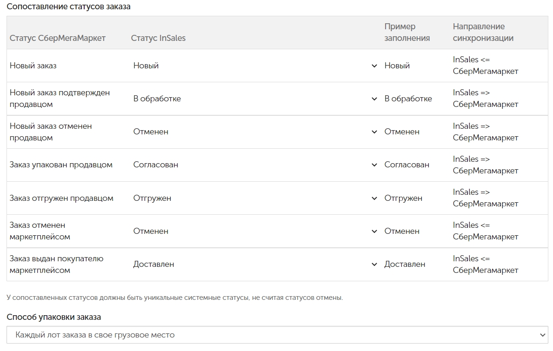Click the "Заказ упакован продавцом" row label
This screenshot has height=351, width=553.
click(x=61, y=165)
